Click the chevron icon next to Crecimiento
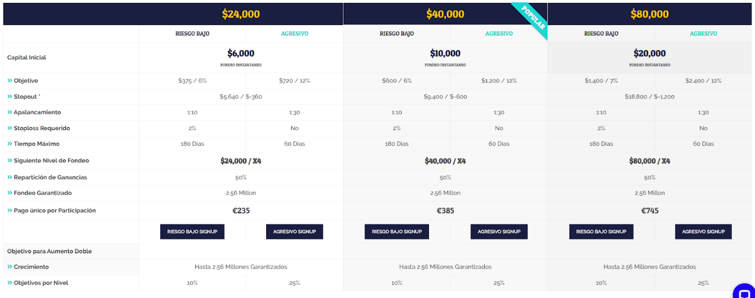This screenshot has width=755, height=298. [9, 267]
